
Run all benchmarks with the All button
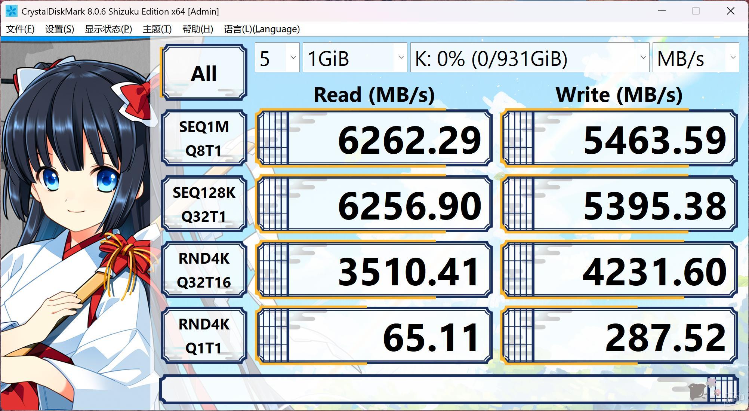point(204,73)
